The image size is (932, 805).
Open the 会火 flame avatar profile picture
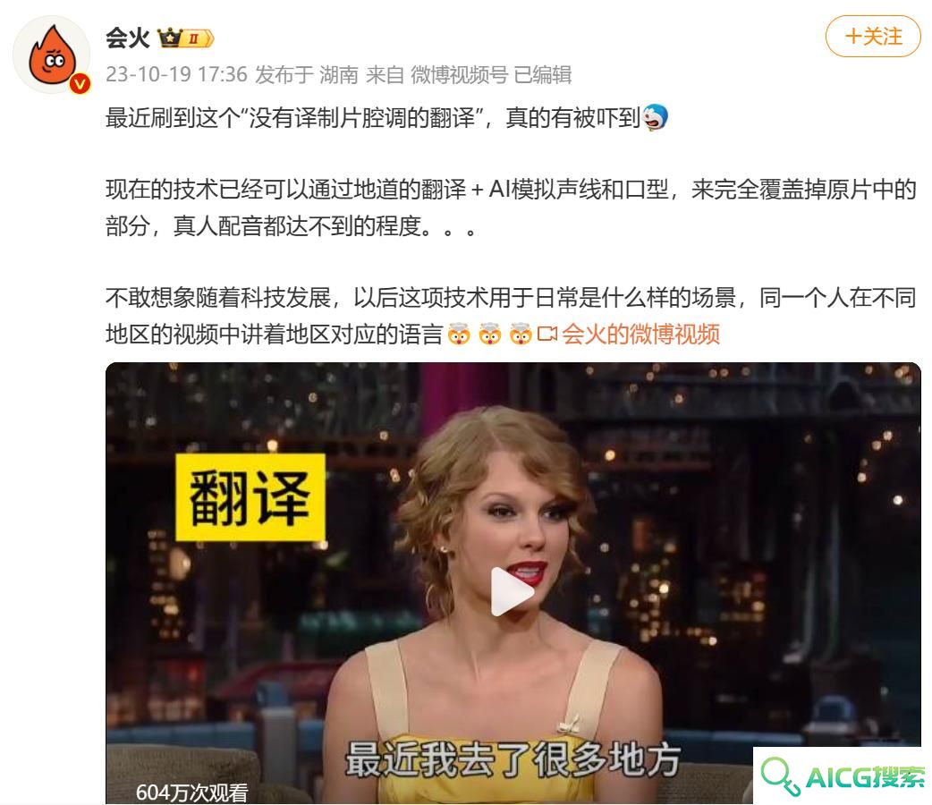51,55
